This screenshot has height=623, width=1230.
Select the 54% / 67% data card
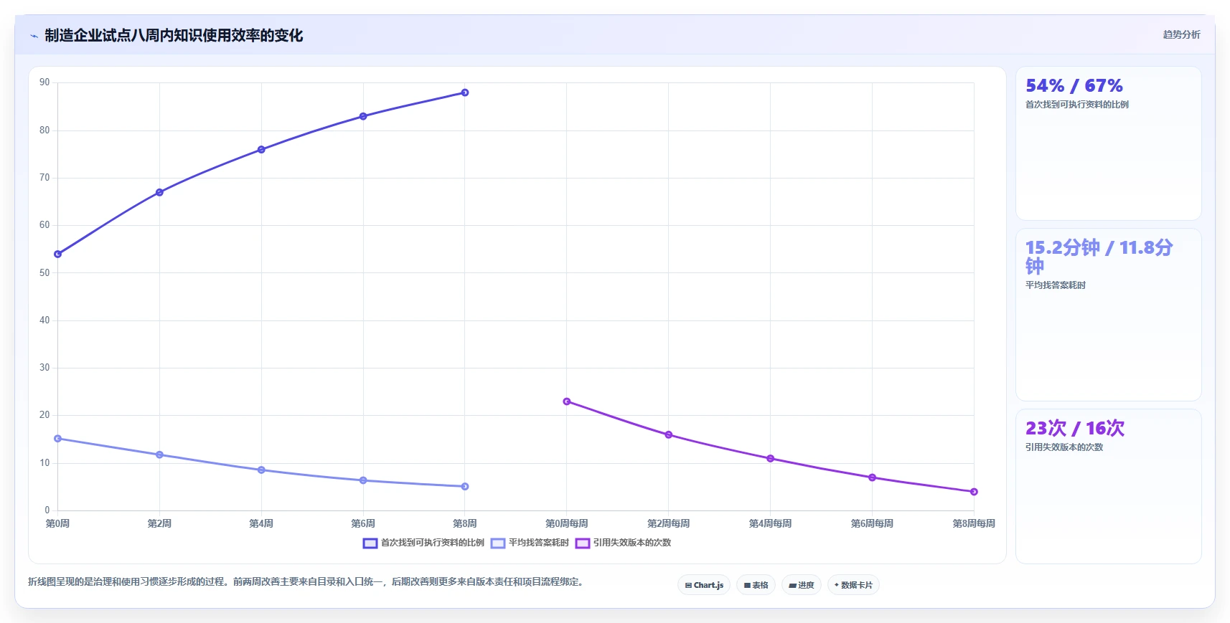tap(1108, 143)
